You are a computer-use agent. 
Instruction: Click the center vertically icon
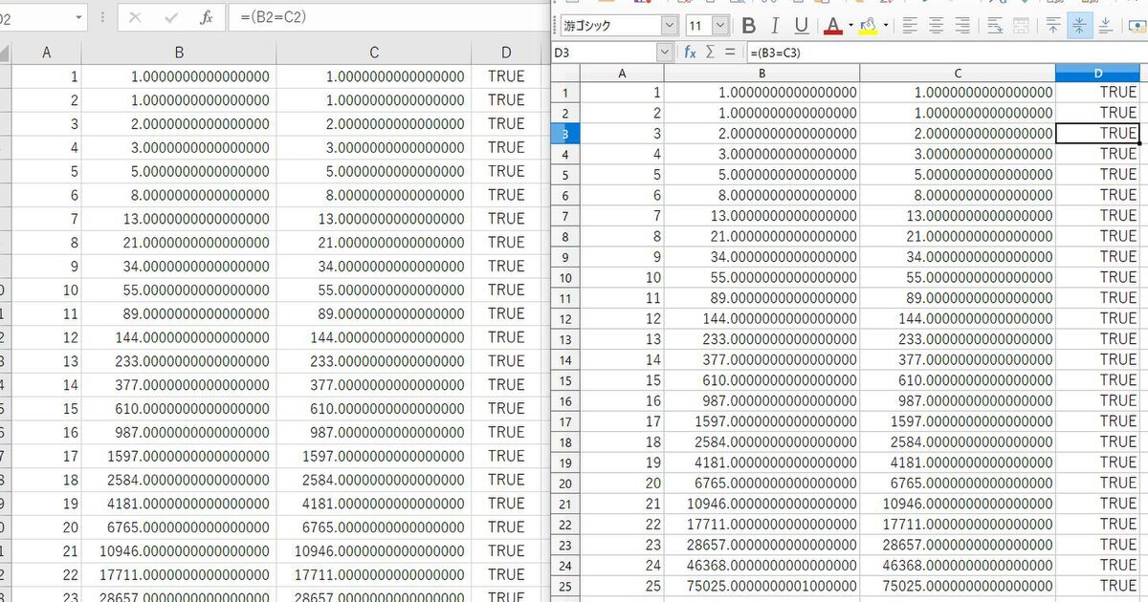coord(1079,26)
